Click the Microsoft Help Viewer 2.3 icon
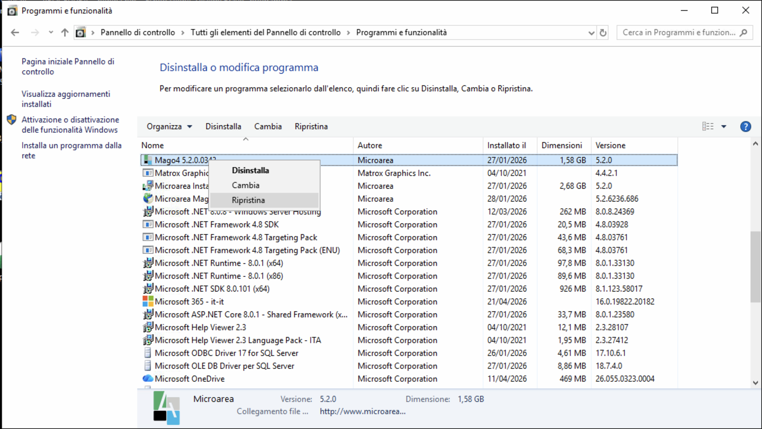The width and height of the screenshot is (762, 429). click(148, 327)
